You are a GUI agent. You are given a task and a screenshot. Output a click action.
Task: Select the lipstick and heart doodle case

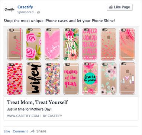point(127,79)
